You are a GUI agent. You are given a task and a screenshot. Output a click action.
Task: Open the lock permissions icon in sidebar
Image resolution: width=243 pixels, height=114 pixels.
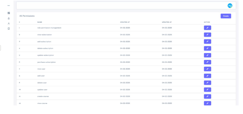pos(9,18)
